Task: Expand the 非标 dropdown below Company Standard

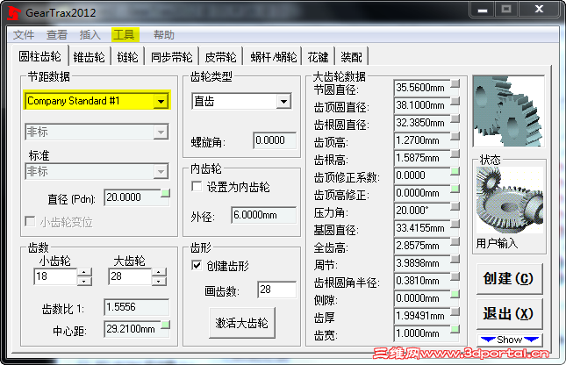Action: 161,132
